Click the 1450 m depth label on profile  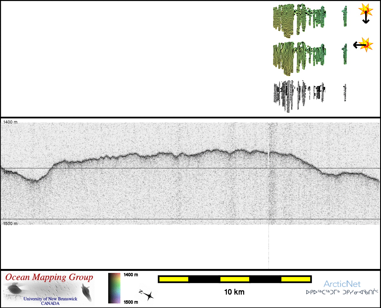[10, 173]
